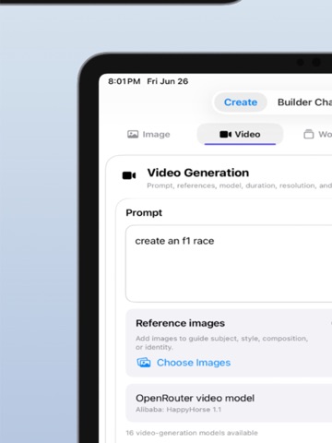
Task: Switch to Builder Chat tab
Action: point(304,102)
